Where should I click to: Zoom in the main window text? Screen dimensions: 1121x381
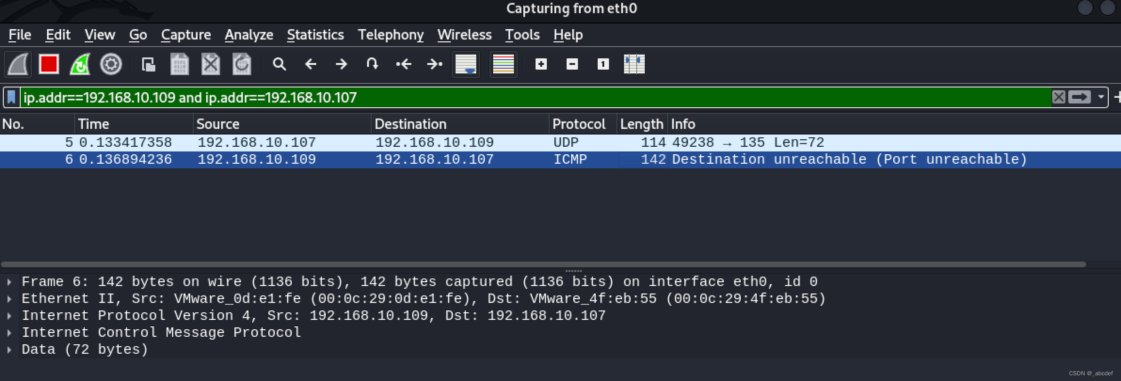[x=541, y=64]
